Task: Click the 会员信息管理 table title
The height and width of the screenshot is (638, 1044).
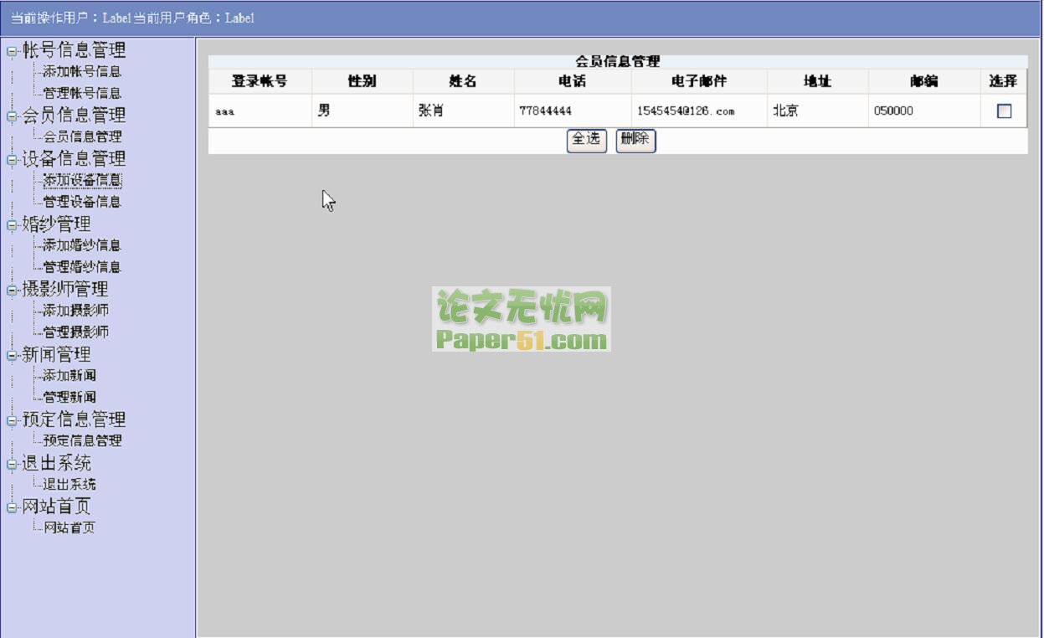Action: (618, 61)
